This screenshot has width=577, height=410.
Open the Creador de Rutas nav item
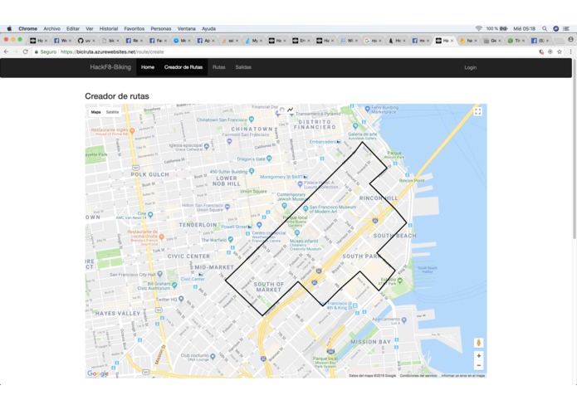click(x=183, y=67)
